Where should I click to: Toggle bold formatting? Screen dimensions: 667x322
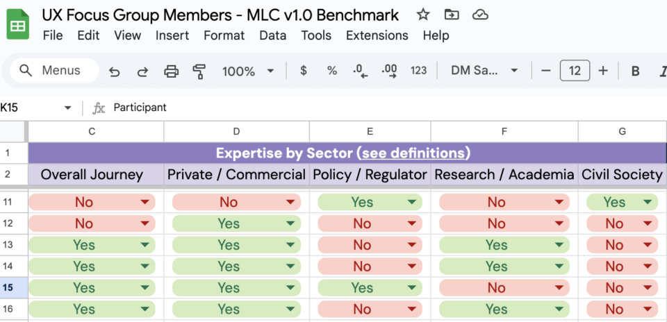coord(635,71)
